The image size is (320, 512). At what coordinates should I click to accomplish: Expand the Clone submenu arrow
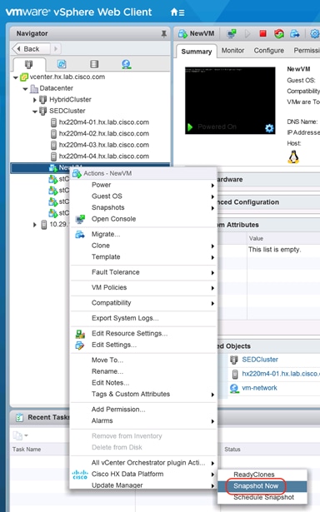click(212, 246)
